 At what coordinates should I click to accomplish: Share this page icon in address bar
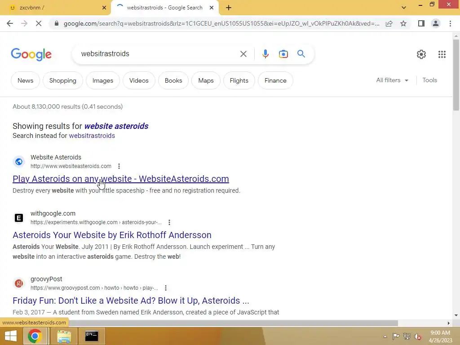coord(389,23)
